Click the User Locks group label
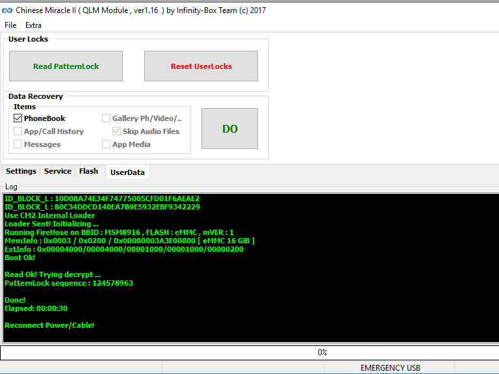This screenshot has height=374, width=499. 29,39
